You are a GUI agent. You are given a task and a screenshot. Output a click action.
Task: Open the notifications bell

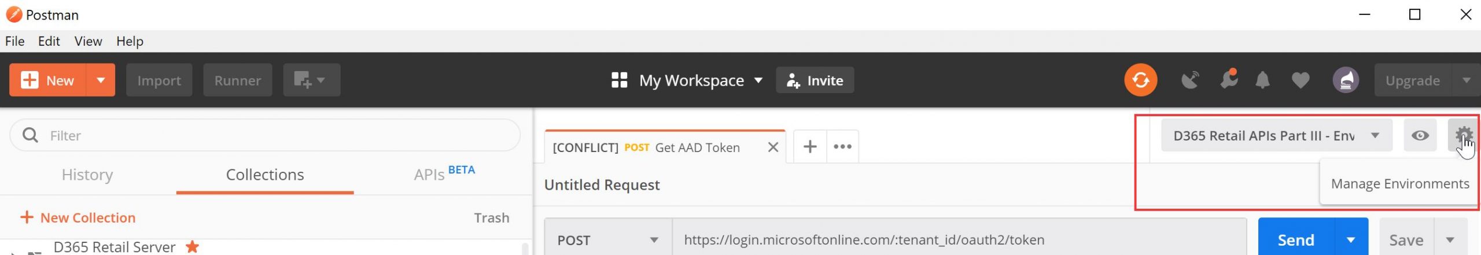[1262, 80]
